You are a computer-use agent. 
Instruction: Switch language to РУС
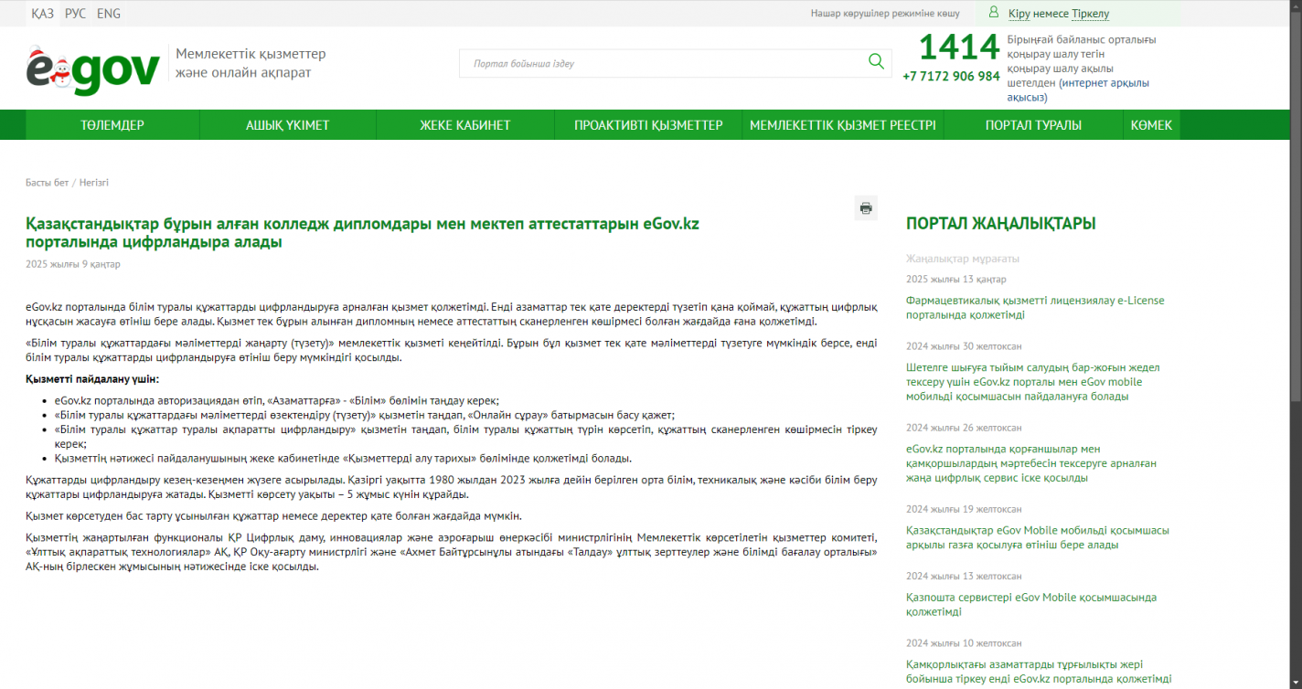click(75, 14)
